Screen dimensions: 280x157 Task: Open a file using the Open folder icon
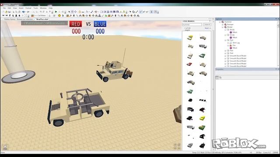(x=7, y=12)
